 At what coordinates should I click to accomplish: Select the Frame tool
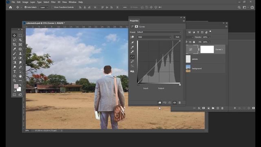coord(20,45)
